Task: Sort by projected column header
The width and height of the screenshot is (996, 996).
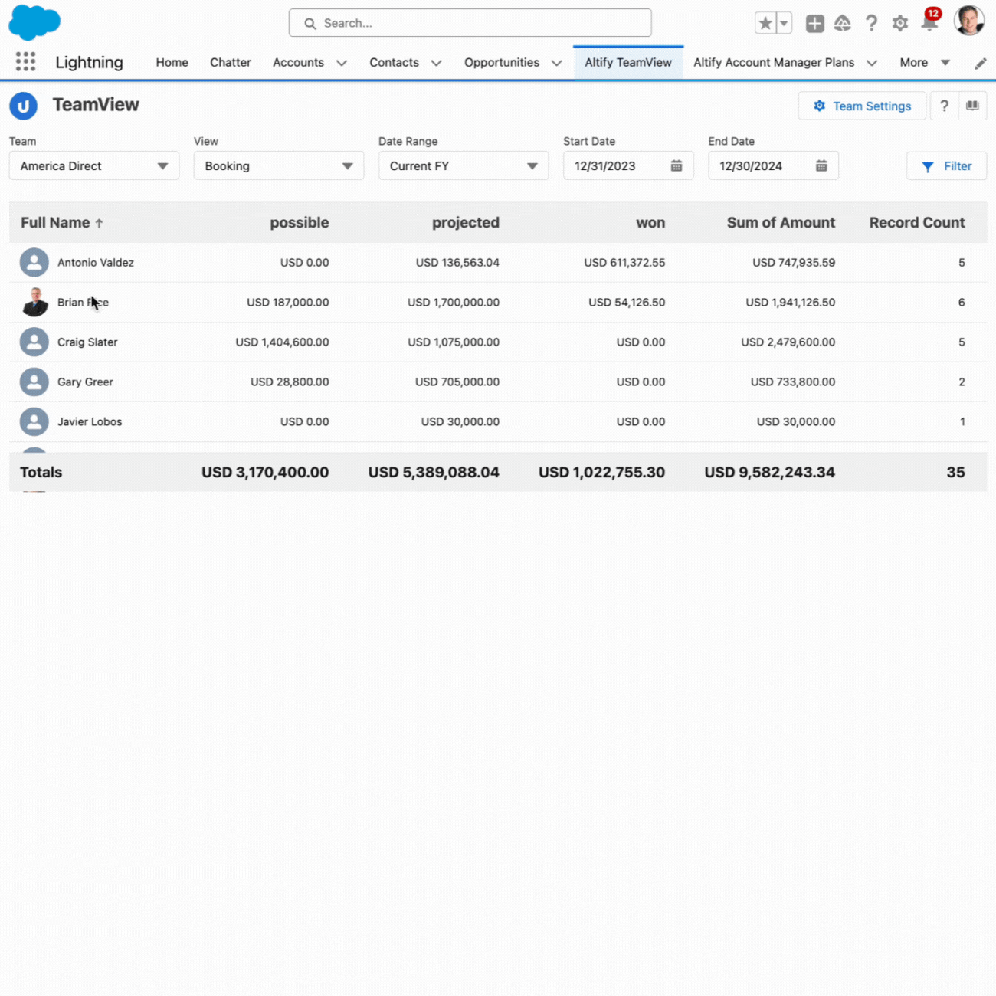Action: click(466, 222)
